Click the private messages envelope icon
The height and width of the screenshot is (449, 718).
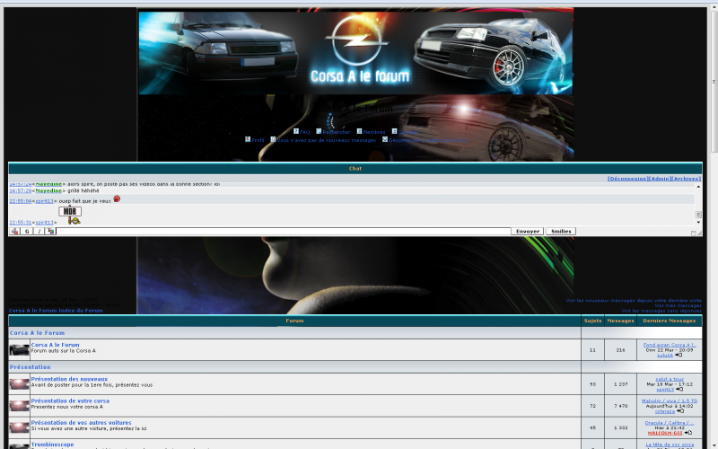pos(273,139)
